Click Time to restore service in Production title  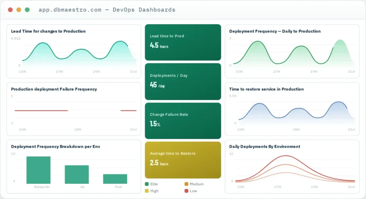coord(266,89)
